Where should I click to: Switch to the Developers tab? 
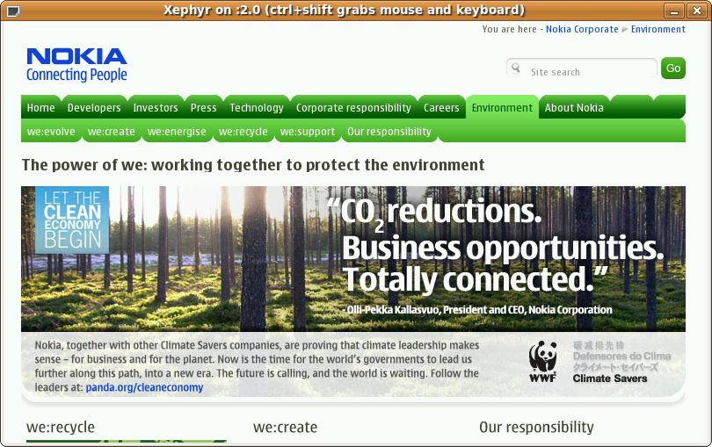tap(94, 108)
